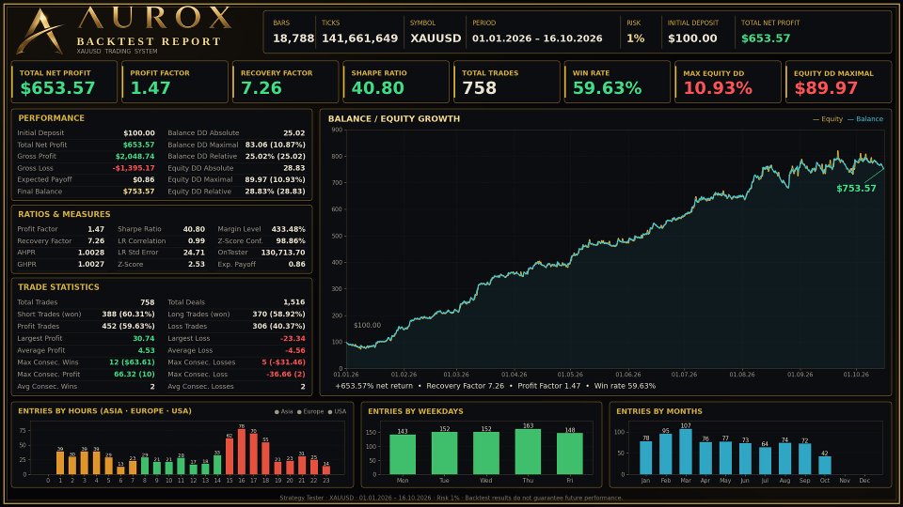
Task: Click the Entries by Weekdays panel heading
Action: [415, 411]
